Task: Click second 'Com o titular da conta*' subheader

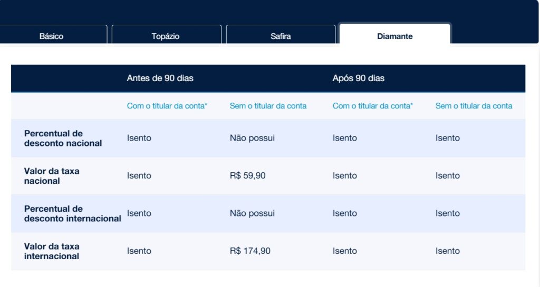Action: [x=373, y=106]
